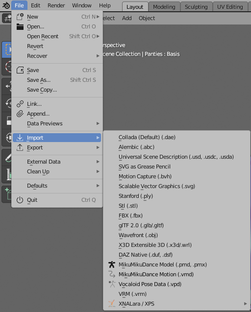Select the Add Cube tool
The height and width of the screenshot is (312, 251).
(x=6, y=194)
